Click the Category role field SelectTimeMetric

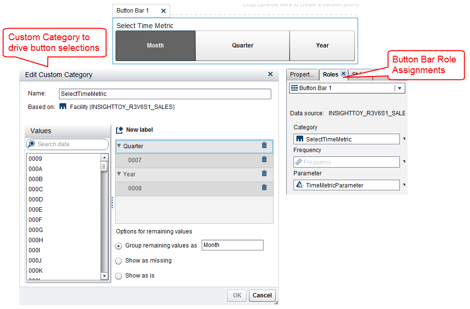click(x=347, y=139)
